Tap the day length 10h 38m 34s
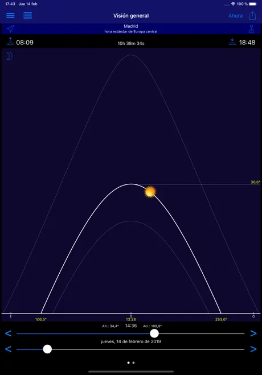The image size is (262, 375). pos(131,43)
